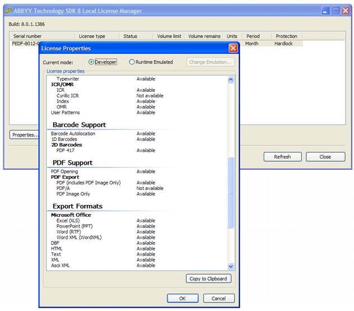This screenshot has height=311, width=354.
Task: Close the License Properties dialog
Action: tap(233, 48)
